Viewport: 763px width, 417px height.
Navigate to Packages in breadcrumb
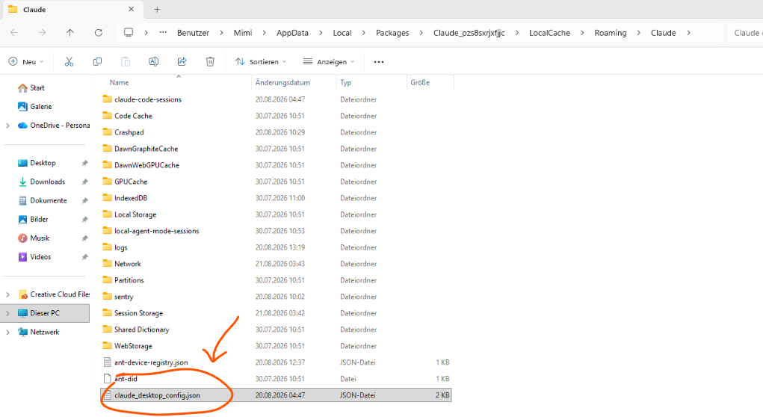click(x=392, y=33)
